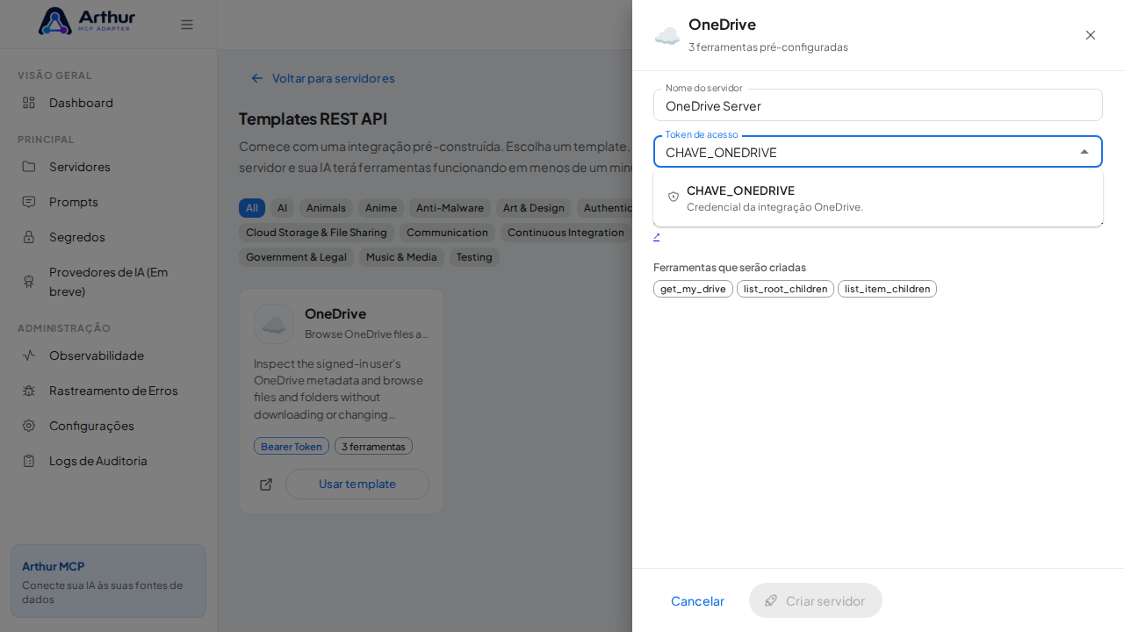
Task: Click the 3 ferramentas badge on OneDrive card
Action: [373, 446]
